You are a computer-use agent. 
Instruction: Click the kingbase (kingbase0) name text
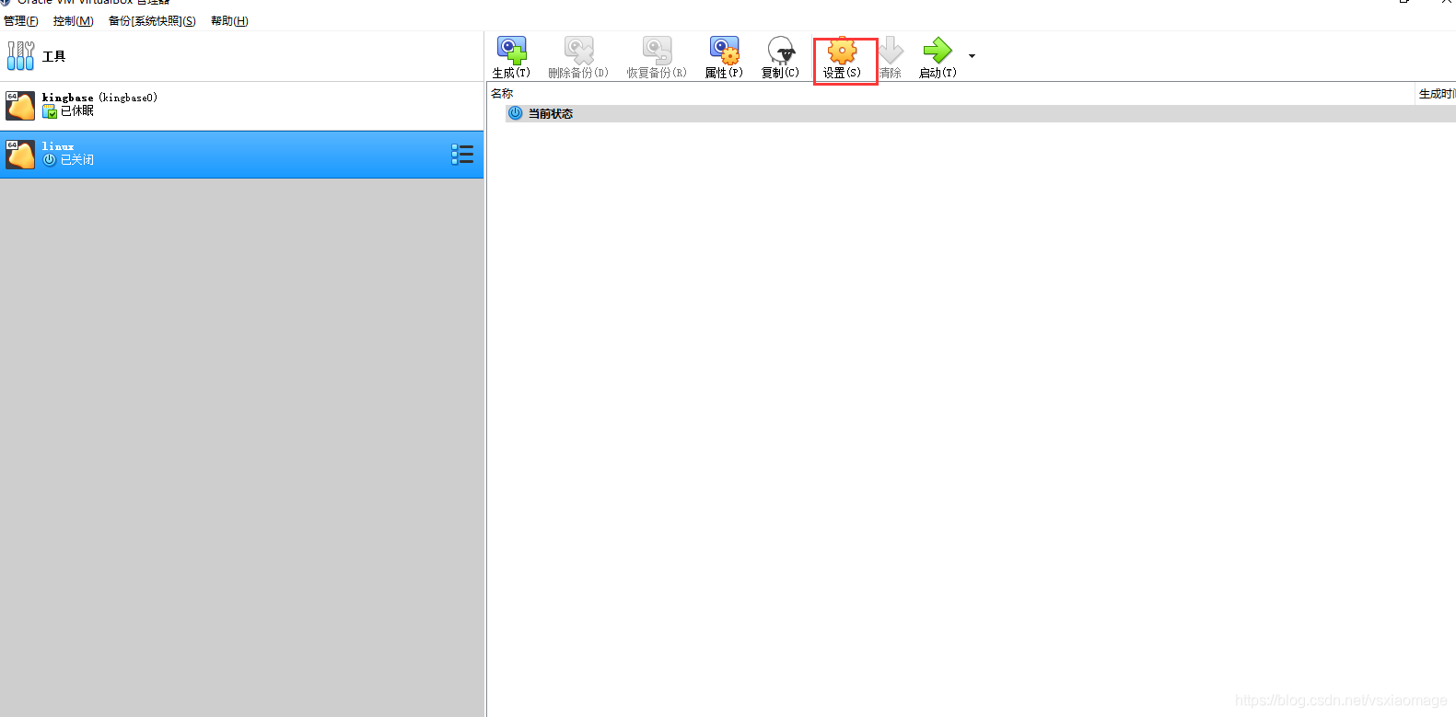tap(99, 98)
